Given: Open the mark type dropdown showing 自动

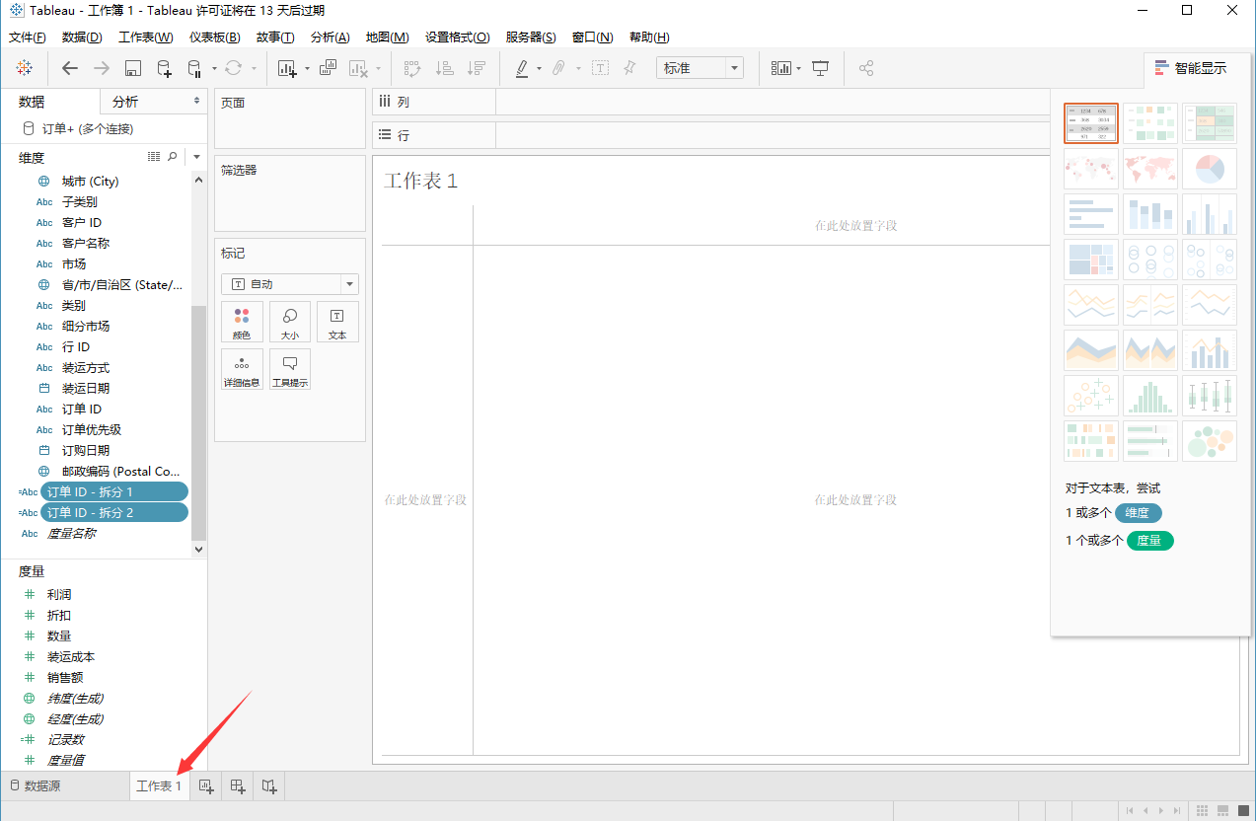Looking at the screenshot, I should point(290,284).
